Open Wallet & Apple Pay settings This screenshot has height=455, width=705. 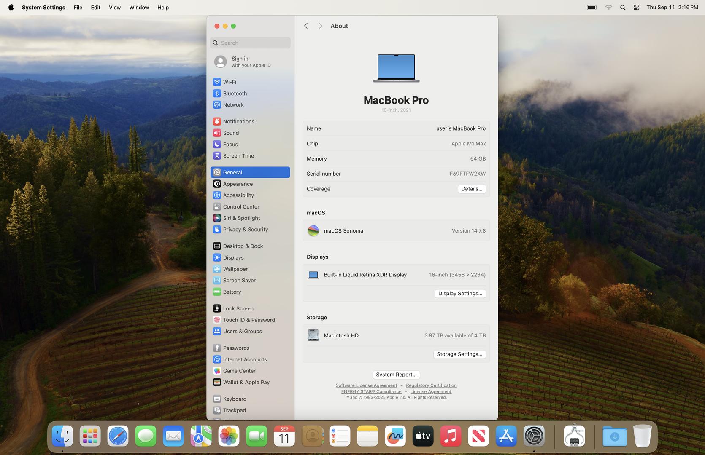pos(250,382)
